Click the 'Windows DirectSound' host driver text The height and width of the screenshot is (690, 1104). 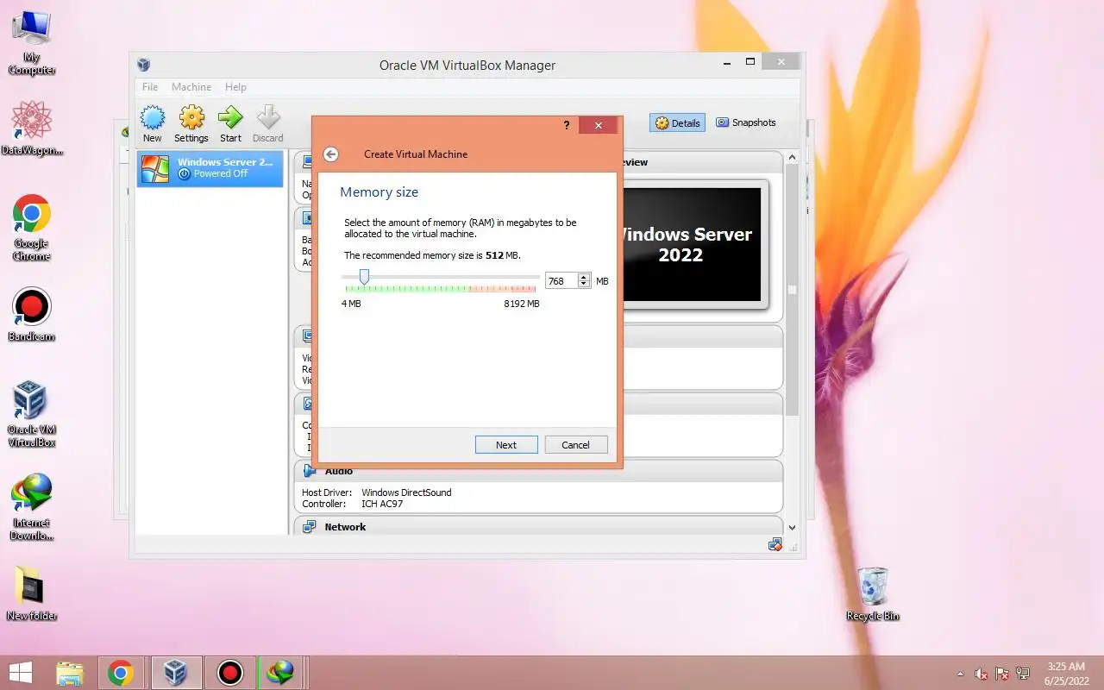click(x=406, y=492)
